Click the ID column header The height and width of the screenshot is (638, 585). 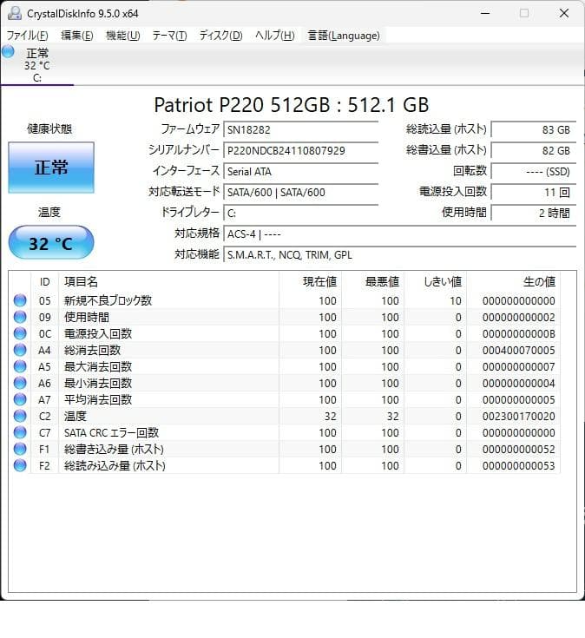pos(45,281)
